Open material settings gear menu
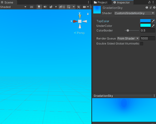Image resolution: width=156 pixels, height=124 pixels. (154, 8)
